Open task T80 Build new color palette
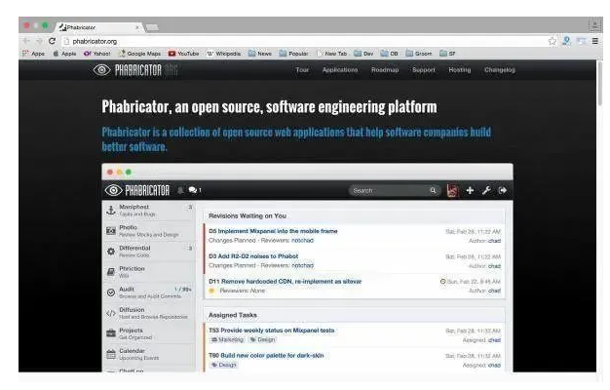The width and height of the screenshot is (610, 390). [x=266, y=356]
